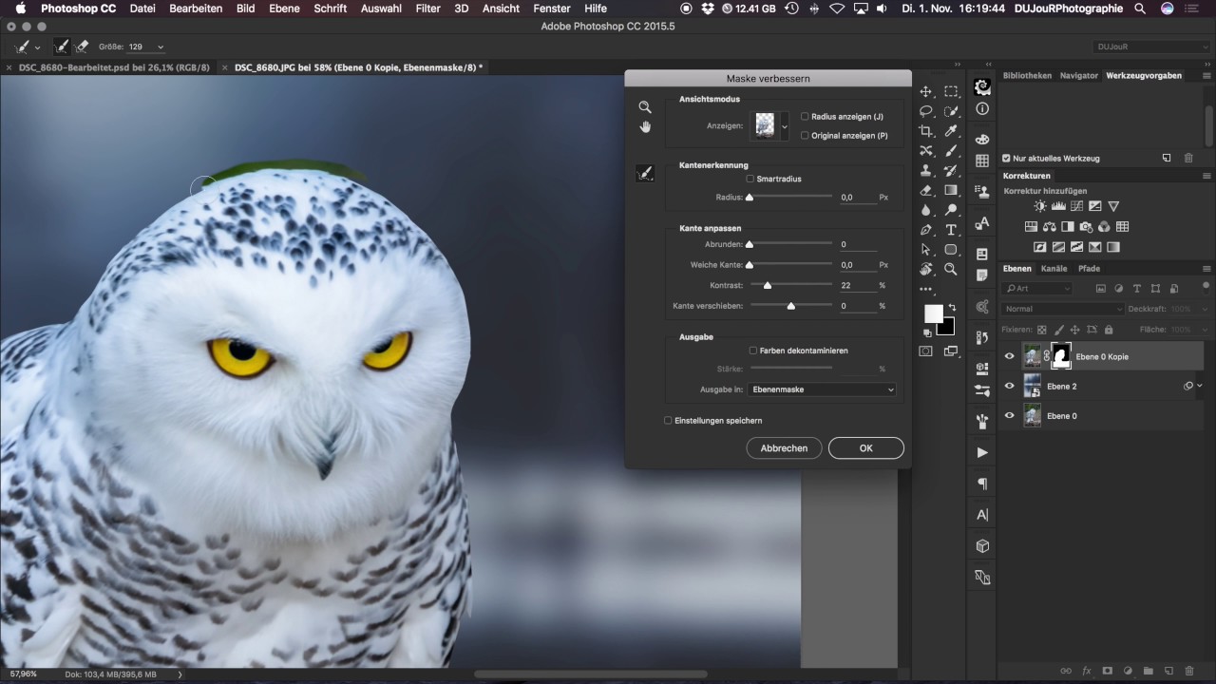Select the Move tool
This screenshot has width=1216, height=684.
point(926,92)
